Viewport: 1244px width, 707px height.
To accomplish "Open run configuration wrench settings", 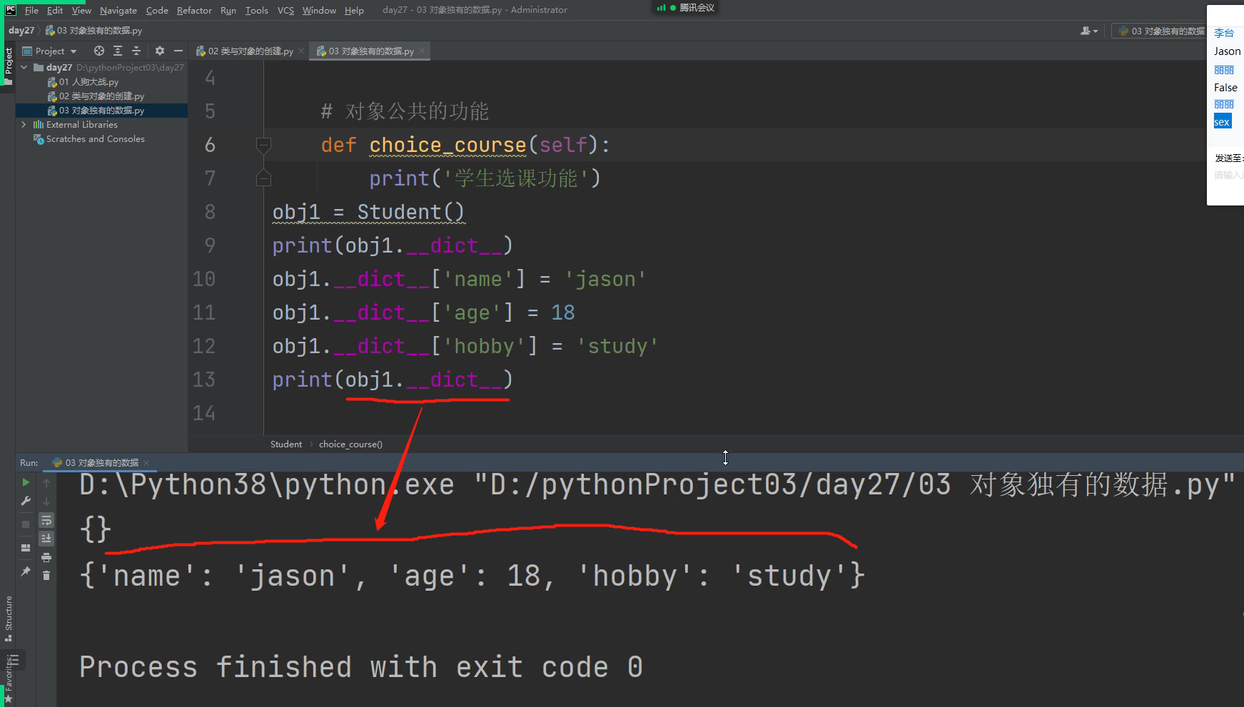I will 26,502.
